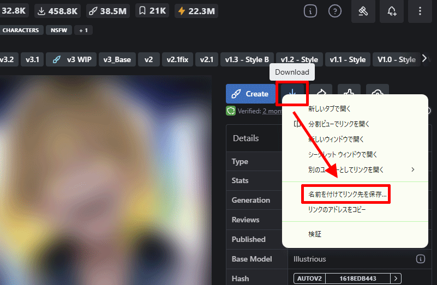Select the v1.3 - Style B version tab

[x=247, y=59]
